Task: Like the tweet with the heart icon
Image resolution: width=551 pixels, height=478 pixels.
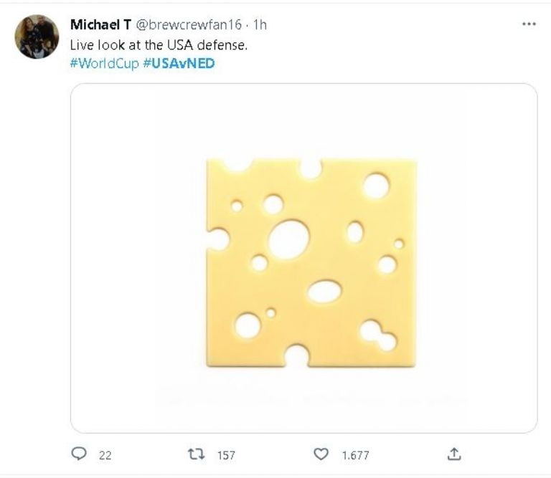Action: [x=321, y=454]
